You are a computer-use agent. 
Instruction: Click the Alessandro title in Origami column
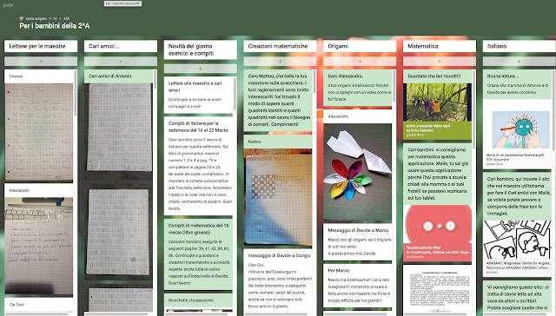[x=338, y=116]
